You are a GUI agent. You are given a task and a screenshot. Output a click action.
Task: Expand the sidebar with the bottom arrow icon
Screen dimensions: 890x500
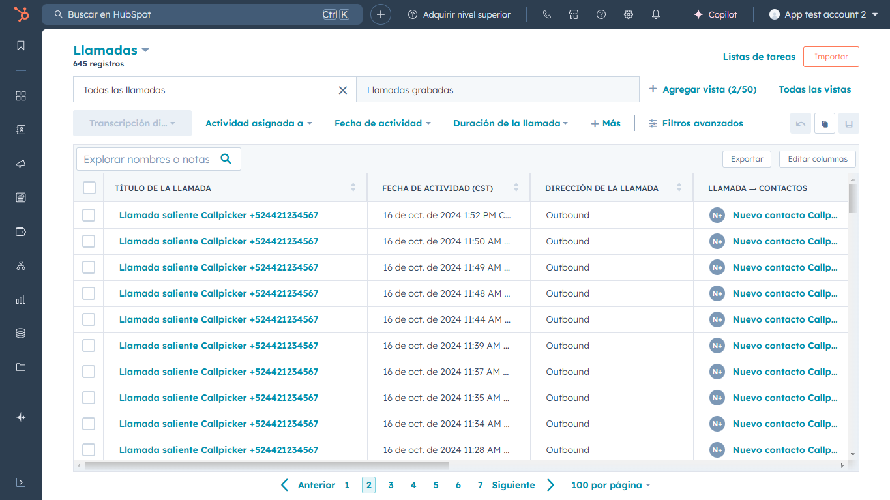point(21,482)
